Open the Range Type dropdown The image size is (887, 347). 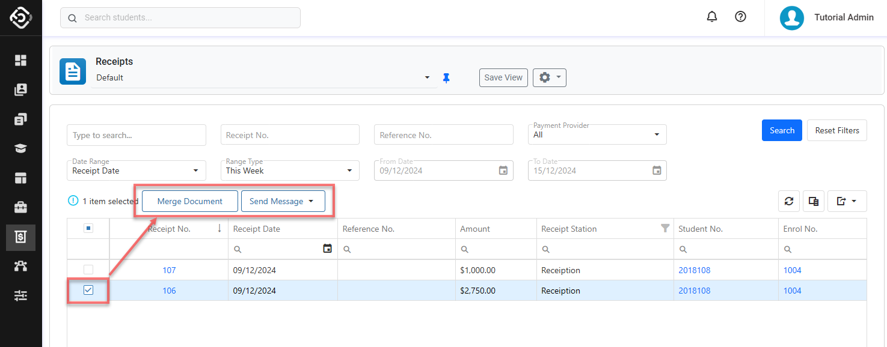[x=290, y=170]
